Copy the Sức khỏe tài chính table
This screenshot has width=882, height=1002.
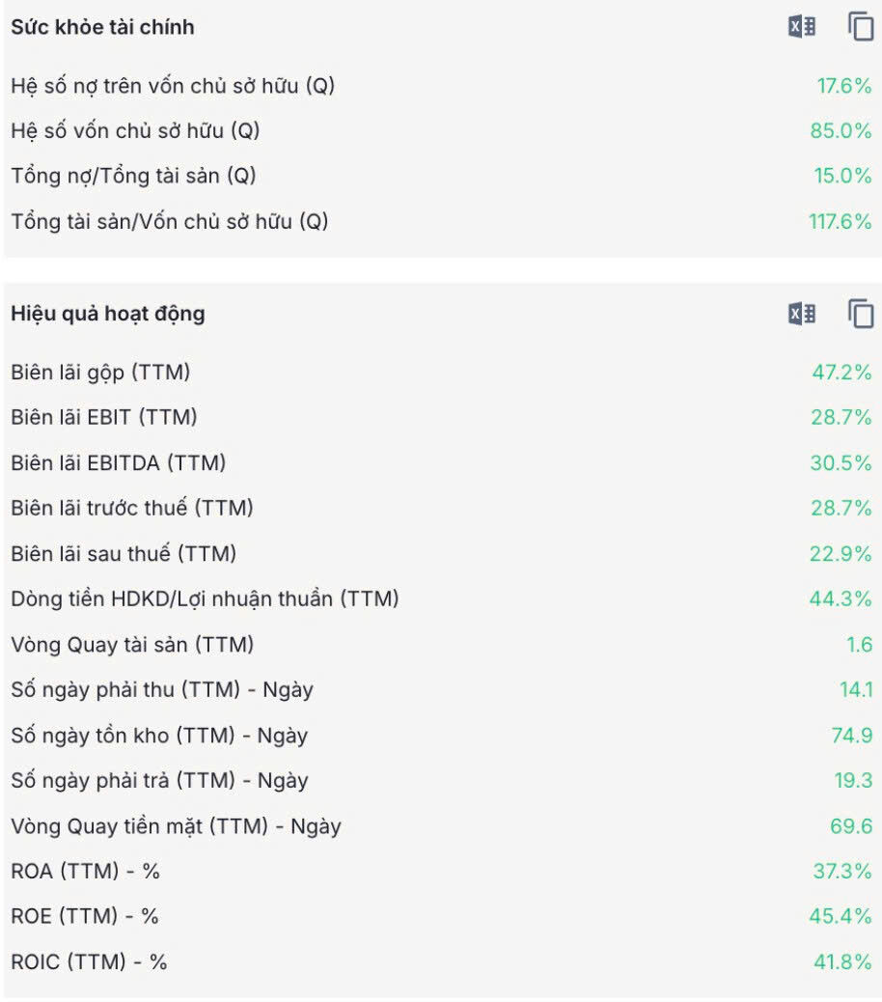tap(860, 27)
